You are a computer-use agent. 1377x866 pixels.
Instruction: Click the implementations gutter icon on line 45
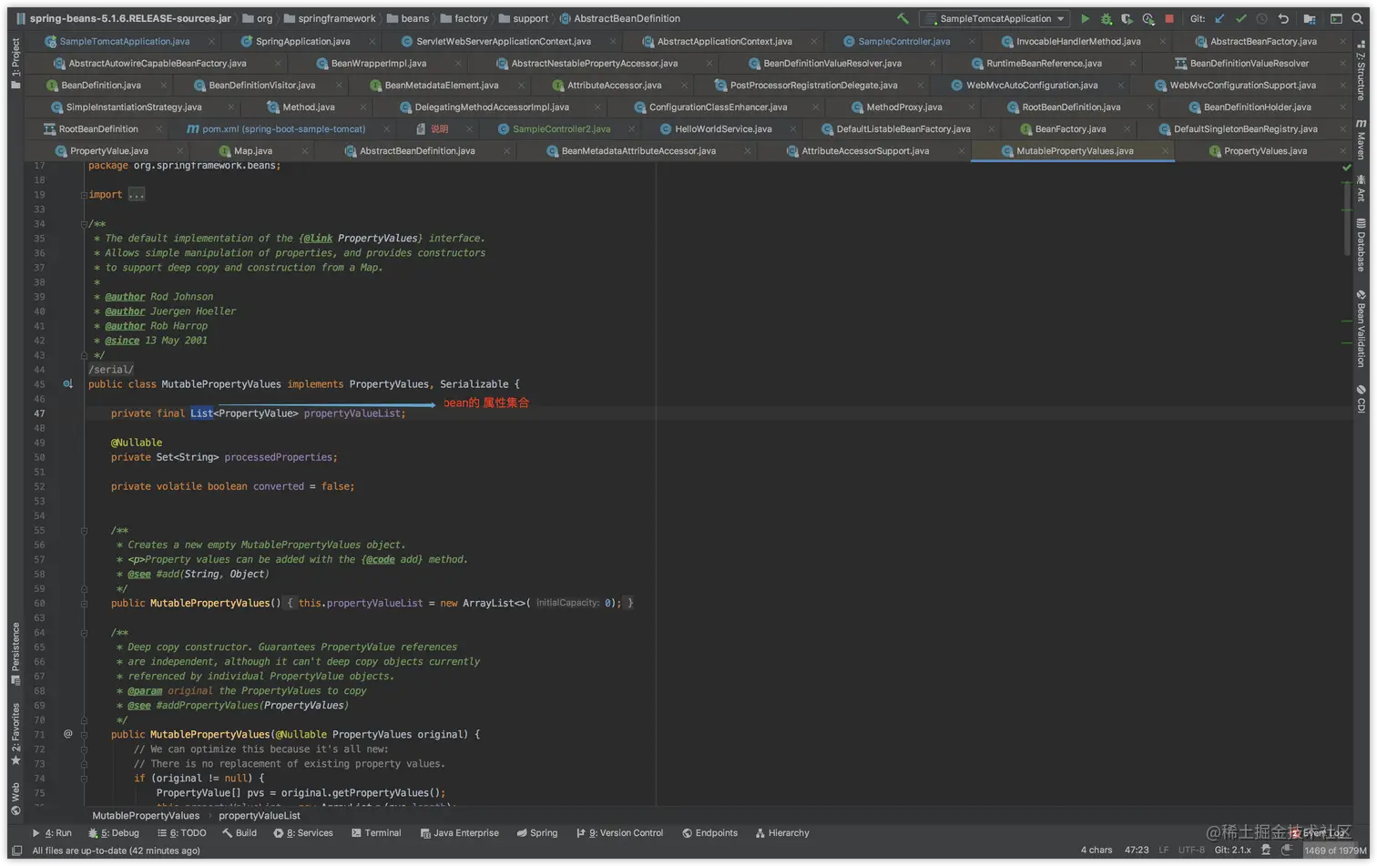[x=67, y=384]
